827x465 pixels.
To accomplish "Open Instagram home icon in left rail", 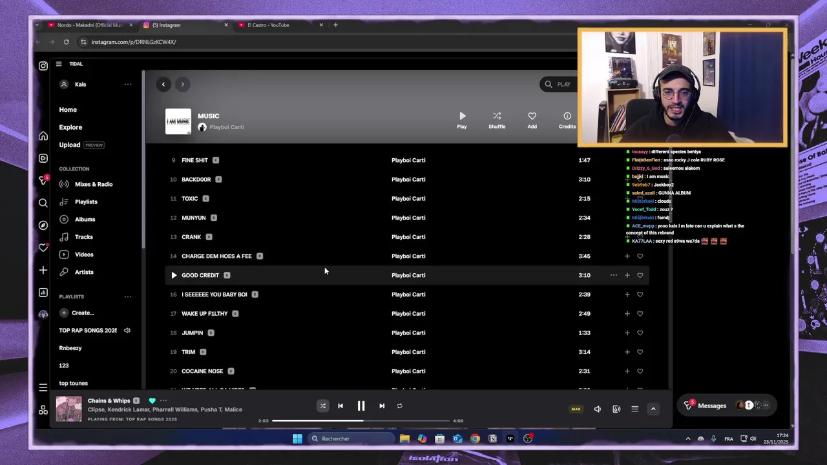I will pyautogui.click(x=43, y=136).
